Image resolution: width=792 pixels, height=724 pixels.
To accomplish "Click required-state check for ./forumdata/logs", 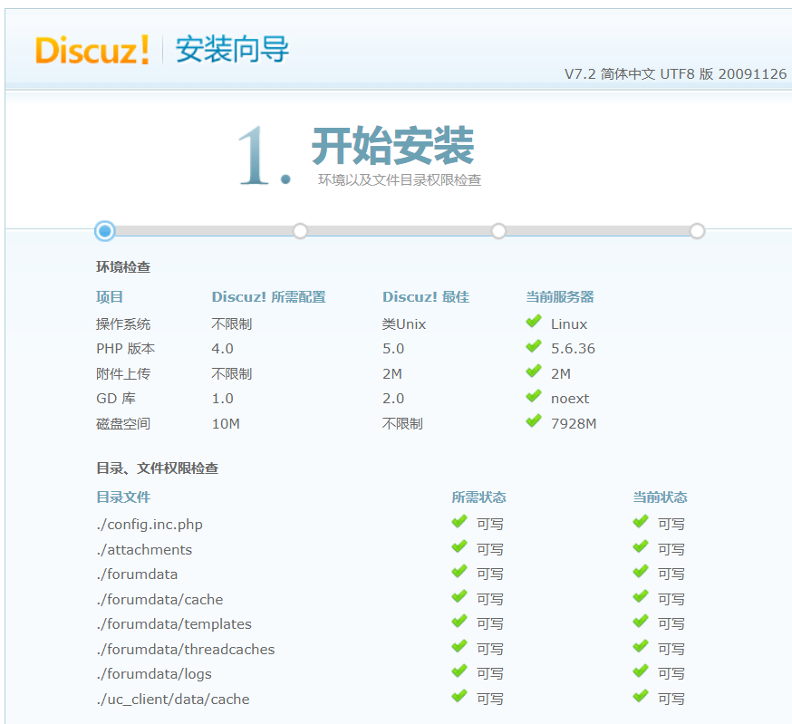I will tap(459, 671).
